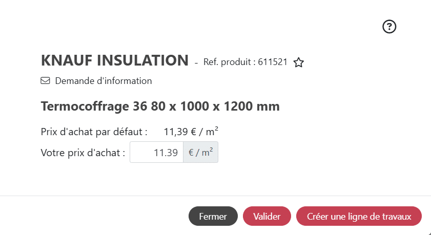This screenshot has width=431, height=235.
Task: Click the dash separator before Ref. produit
Action: (x=196, y=63)
